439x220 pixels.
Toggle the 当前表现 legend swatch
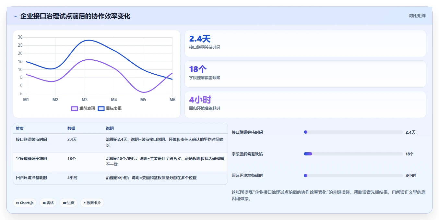(75, 108)
